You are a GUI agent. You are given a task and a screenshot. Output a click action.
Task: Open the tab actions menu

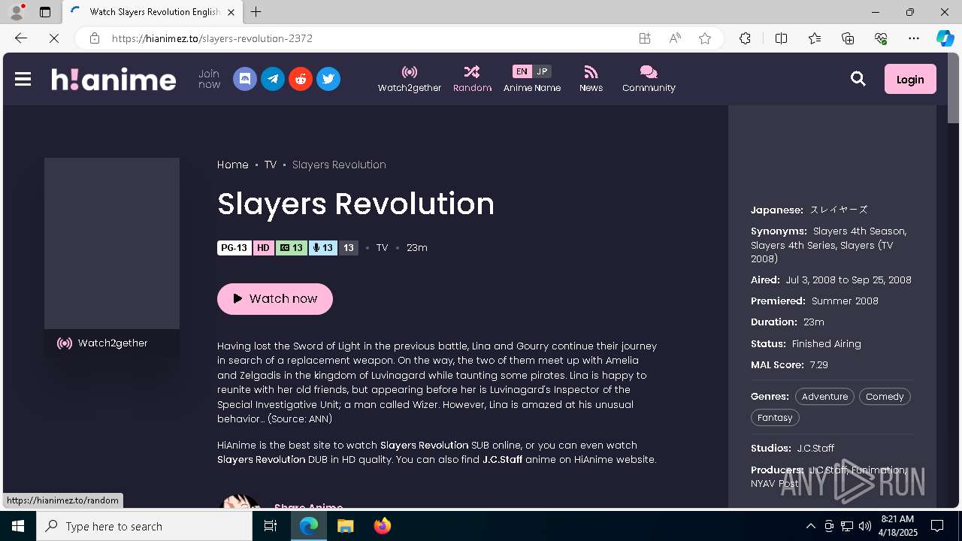(45, 12)
